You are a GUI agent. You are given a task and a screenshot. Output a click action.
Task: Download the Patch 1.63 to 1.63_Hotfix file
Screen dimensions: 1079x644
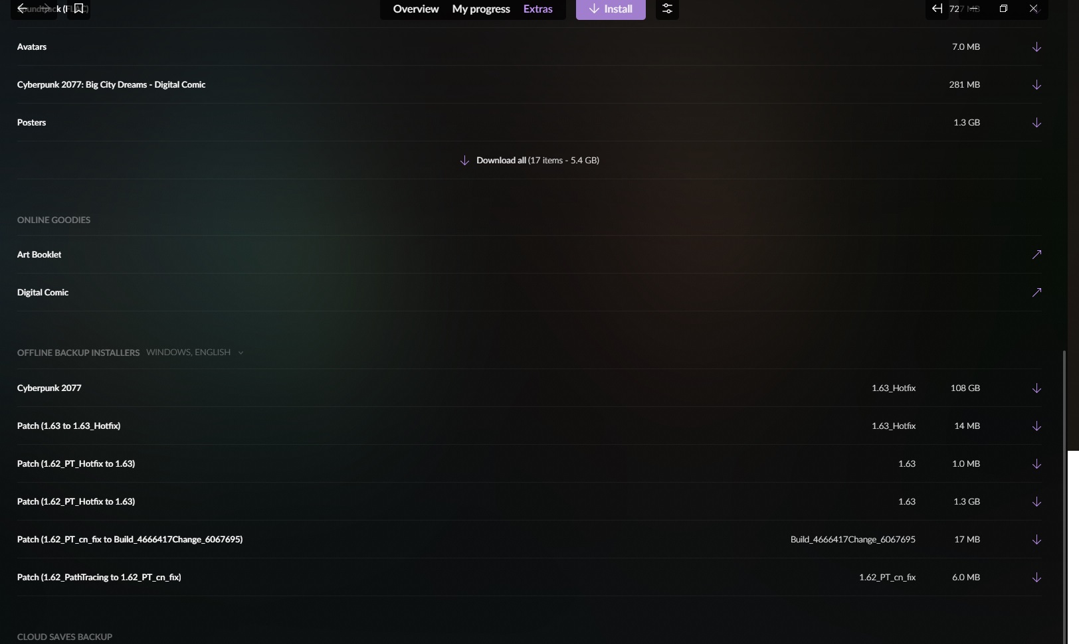click(1036, 426)
